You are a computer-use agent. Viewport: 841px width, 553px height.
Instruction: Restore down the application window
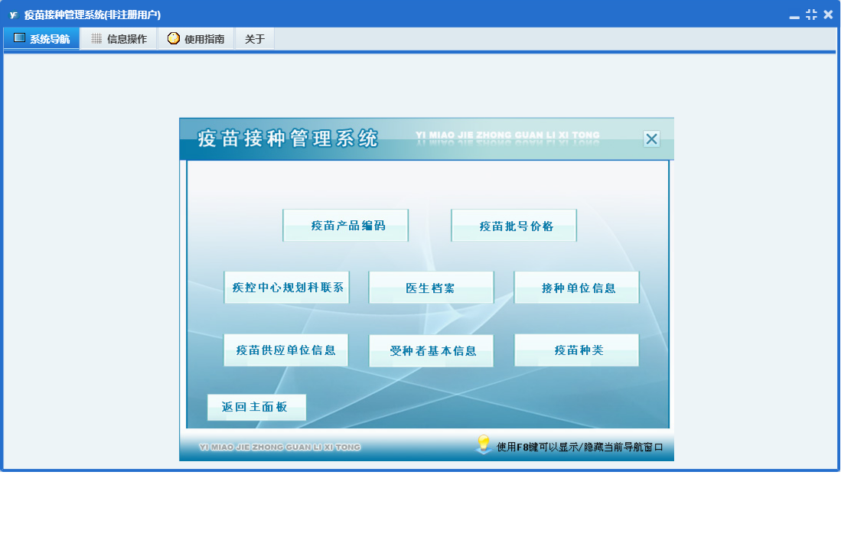point(811,15)
